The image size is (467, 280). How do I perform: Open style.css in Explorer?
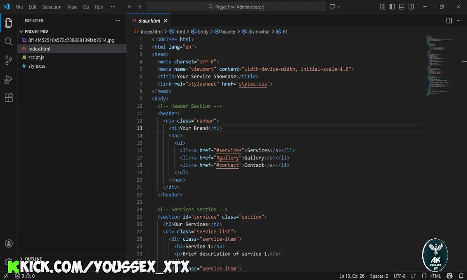pos(37,66)
